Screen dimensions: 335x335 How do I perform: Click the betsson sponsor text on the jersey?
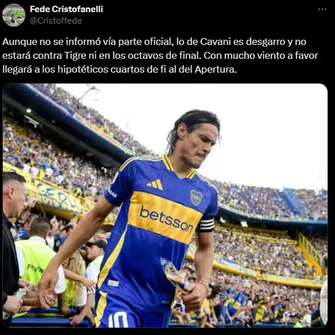(x=166, y=220)
